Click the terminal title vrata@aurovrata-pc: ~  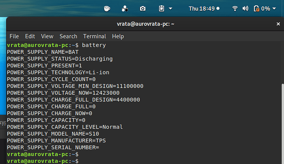[145, 24]
